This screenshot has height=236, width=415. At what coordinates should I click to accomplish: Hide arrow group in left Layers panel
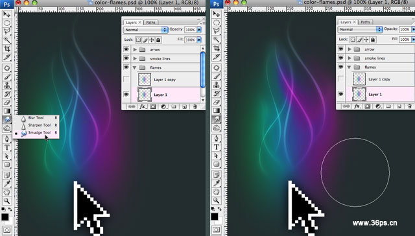click(x=126, y=49)
